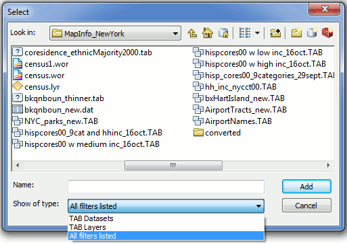The image size is (347, 244).
Task: Choose TAB Datasets filter
Action: pyautogui.click(x=166, y=218)
